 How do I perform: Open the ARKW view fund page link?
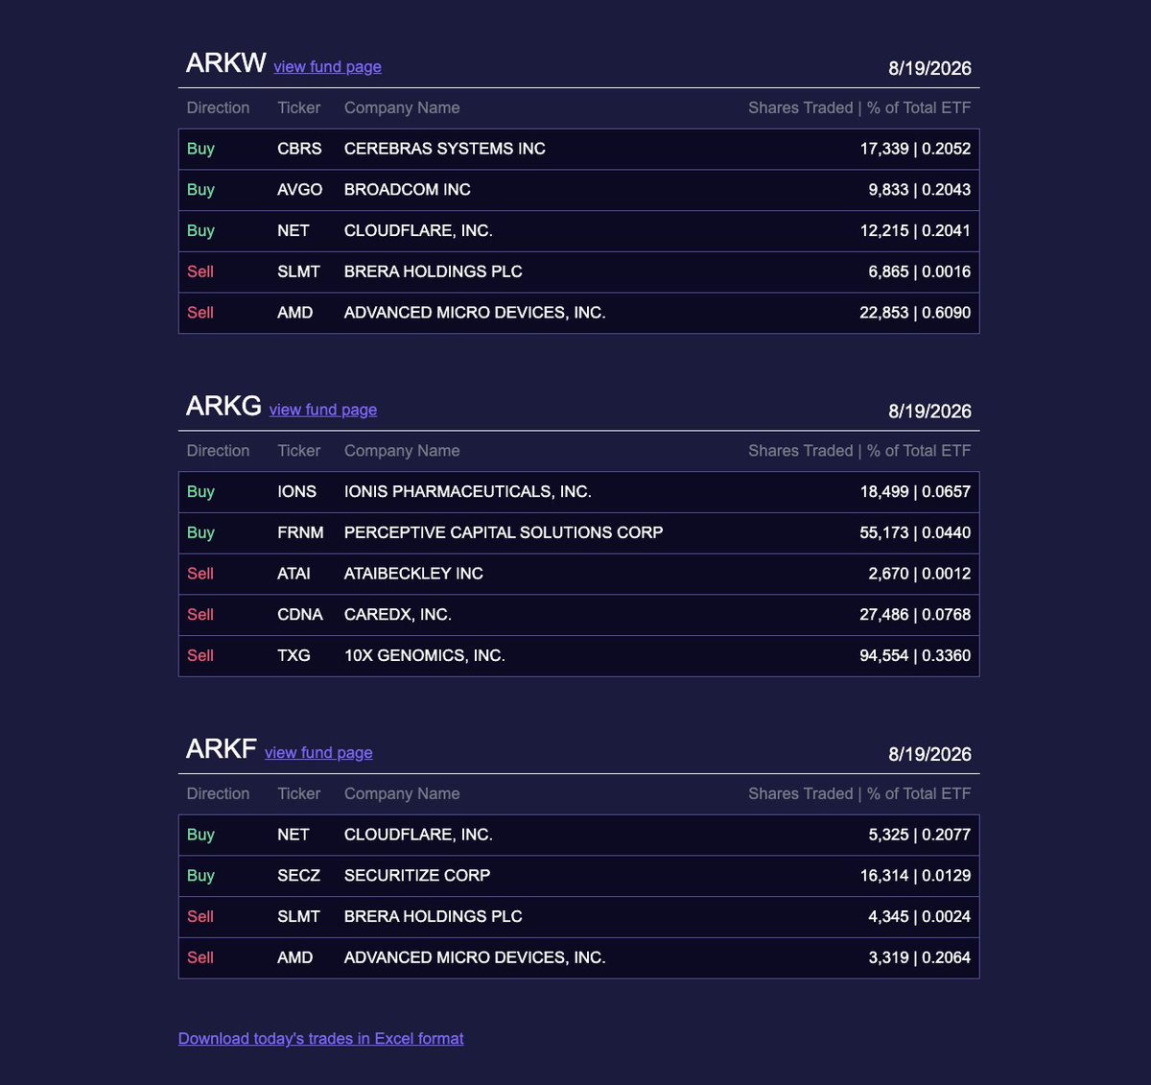(x=327, y=67)
